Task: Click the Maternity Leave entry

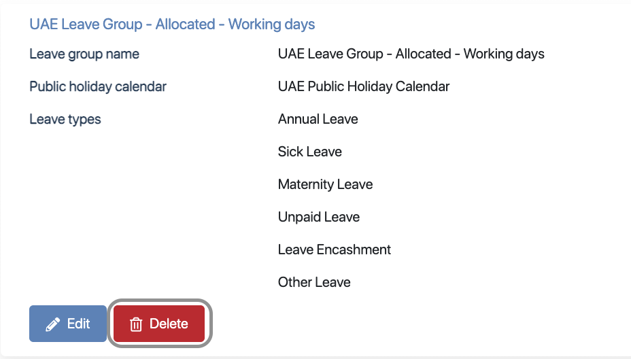Action: [x=325, y=184]
